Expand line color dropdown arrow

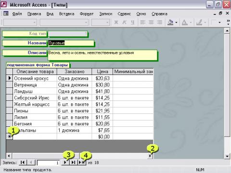(205, 23)
